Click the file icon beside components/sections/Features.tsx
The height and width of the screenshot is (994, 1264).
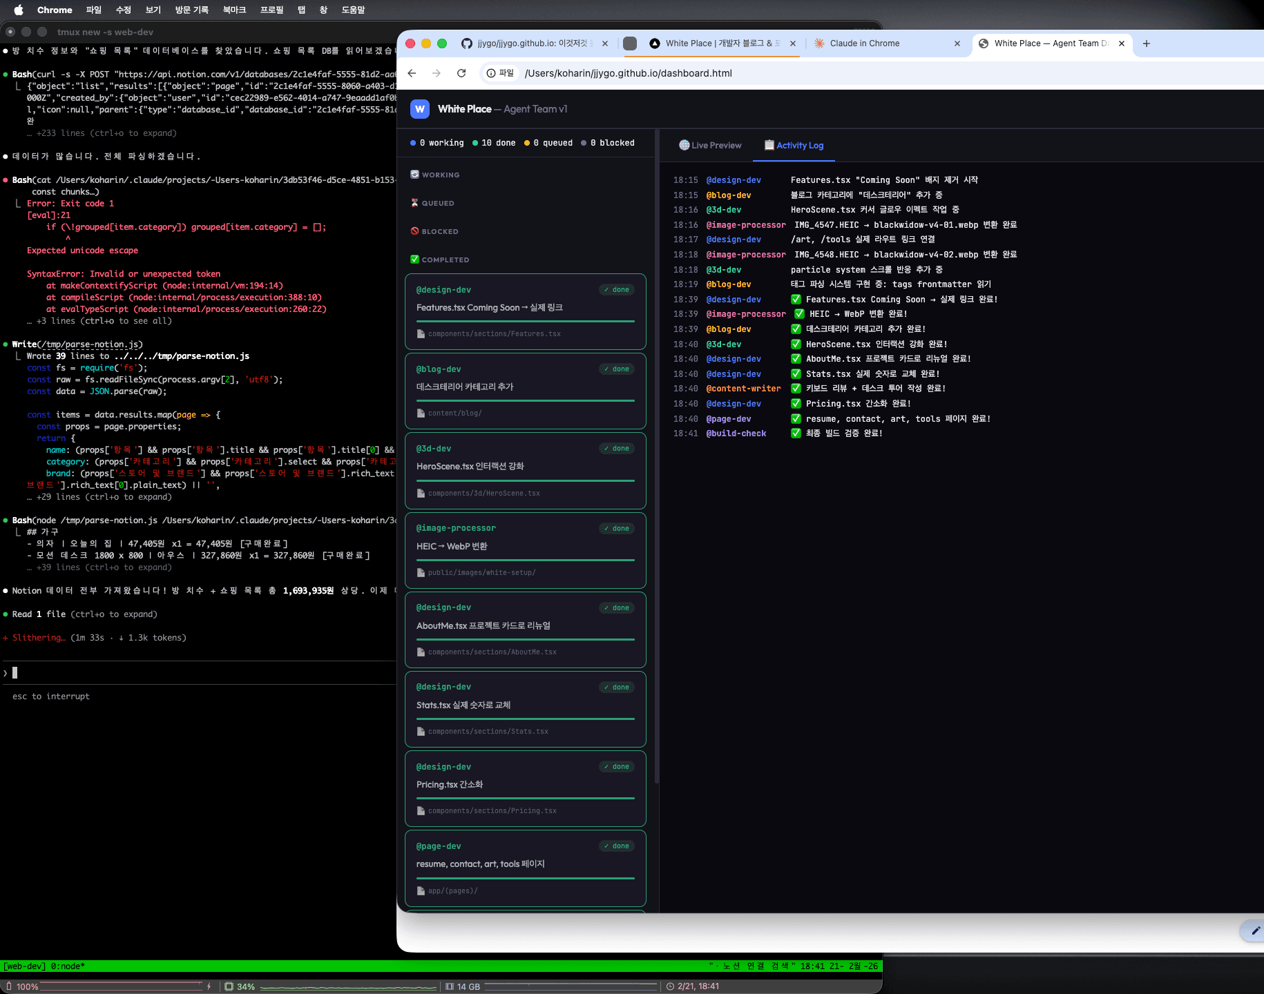[421, 334]
